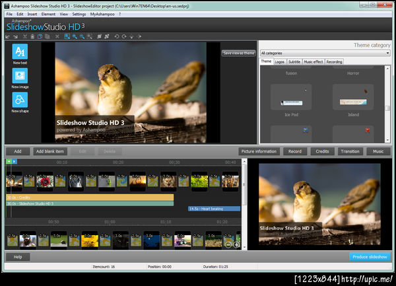Select the scissors cut icon

pos(24,37)
